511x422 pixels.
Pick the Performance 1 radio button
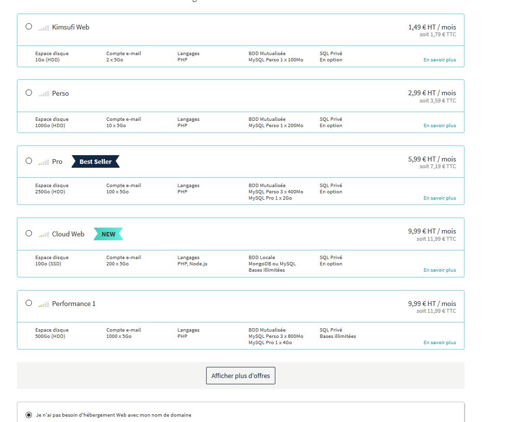click(29, 303)
